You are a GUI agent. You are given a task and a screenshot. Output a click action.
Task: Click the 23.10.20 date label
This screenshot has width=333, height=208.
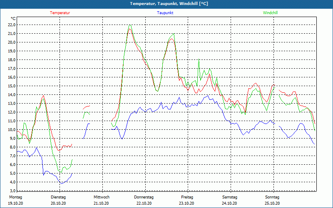click(x=186, y=203)
